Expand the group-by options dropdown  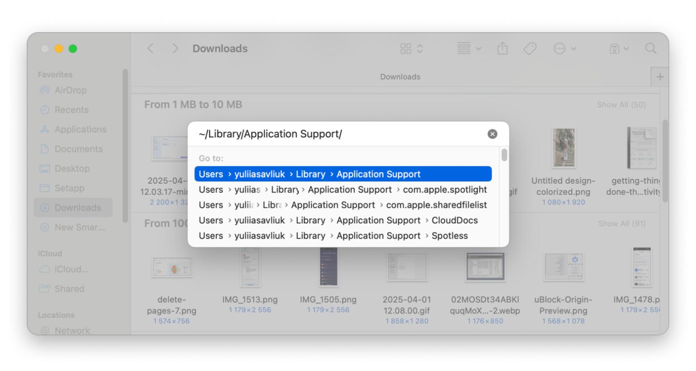click(469, 49)
